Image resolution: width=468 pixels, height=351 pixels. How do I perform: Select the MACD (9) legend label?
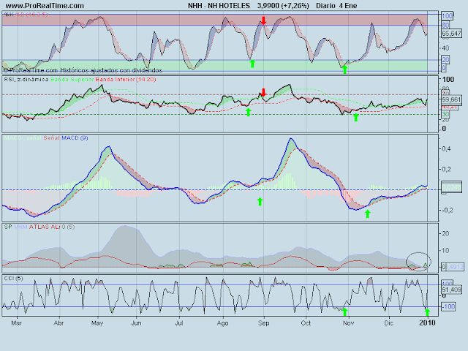point(75,138)
